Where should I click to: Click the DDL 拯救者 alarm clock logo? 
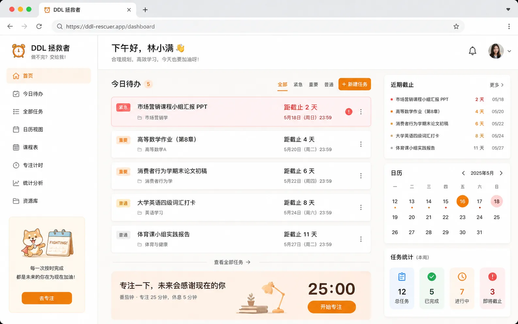click(19, 51)
